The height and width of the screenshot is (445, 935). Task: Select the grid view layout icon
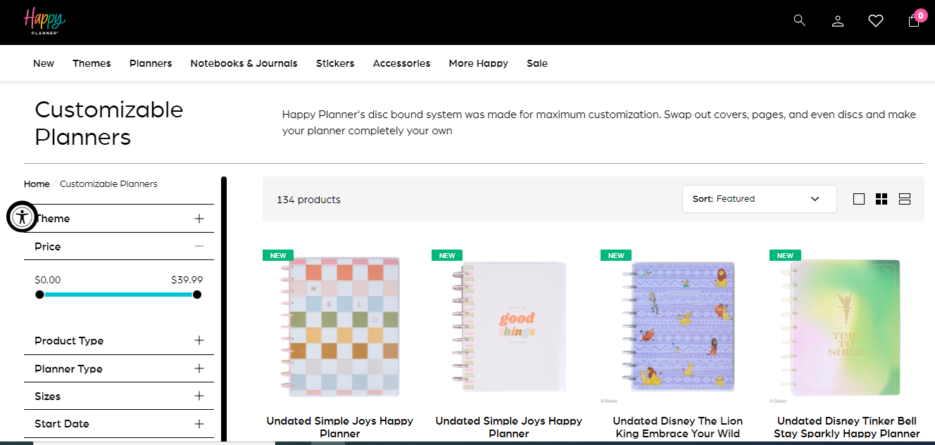coord(881,198)
